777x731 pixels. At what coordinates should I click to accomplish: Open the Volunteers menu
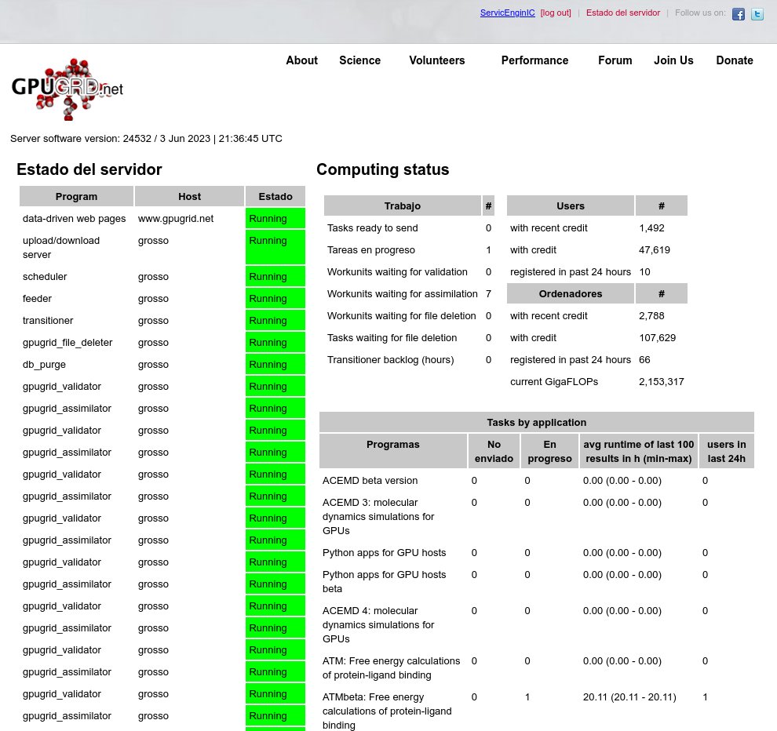tap(436, 60)
